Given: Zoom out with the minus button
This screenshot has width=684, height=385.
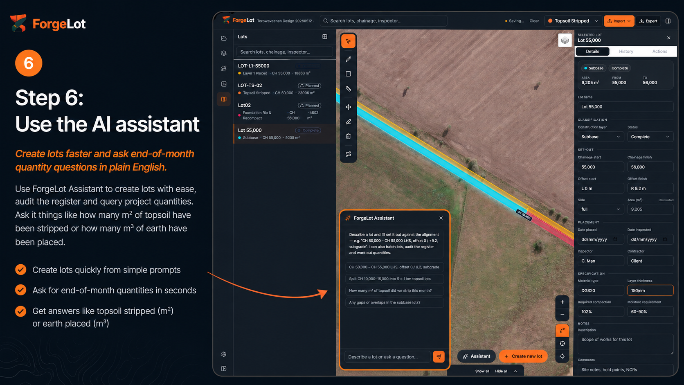Looking at the screenshot, I should [562, 315].
